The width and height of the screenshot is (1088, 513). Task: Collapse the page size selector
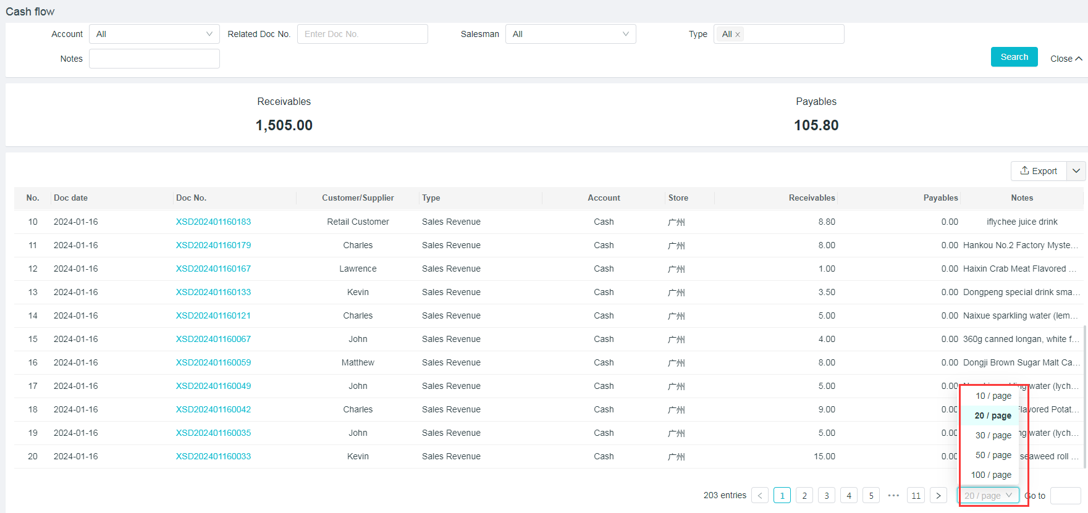click(x=988, y=496)
